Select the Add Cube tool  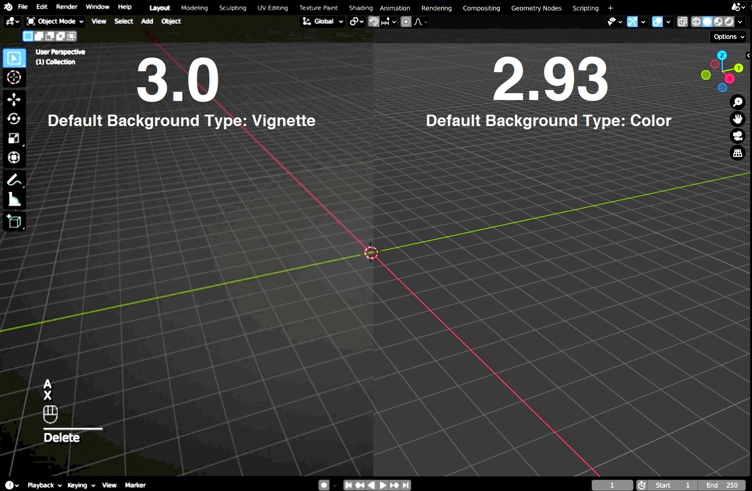pyautogui.click(x=14, y=222)
